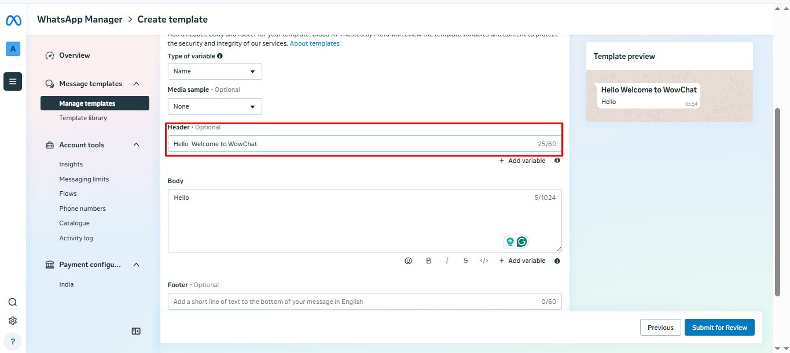
Task: Open Phone numbers page
Action: pos(82,209)
